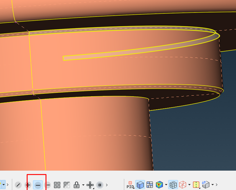The width and height of the screenshot is (236, 190).
Task: Click the table layout icon
Action: pyautogui.click(x=150, y=185)
